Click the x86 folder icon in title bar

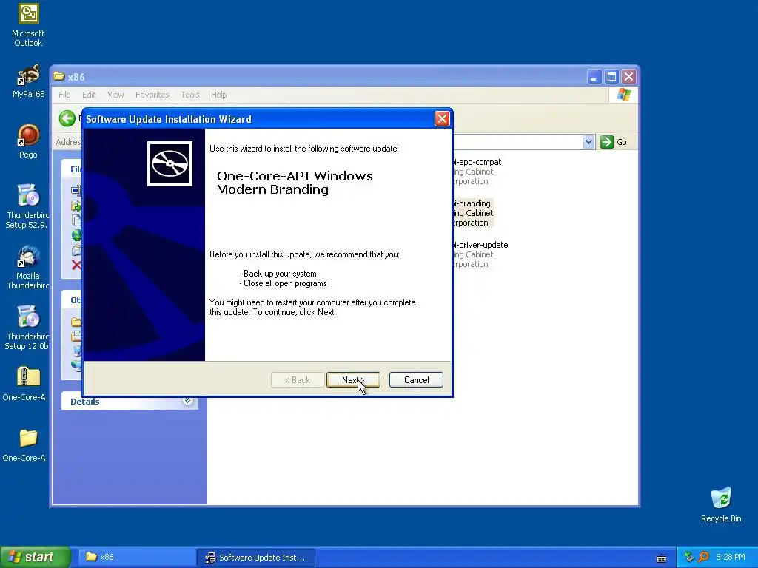tap(59, 76)
